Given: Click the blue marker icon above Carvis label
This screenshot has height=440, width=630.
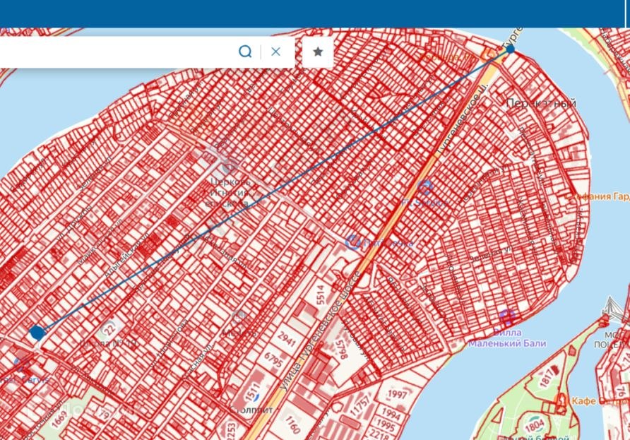Looking at the screenshot, I should [x=20, y=364].
